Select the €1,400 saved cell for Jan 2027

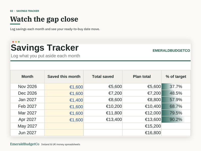coord(64,100)
